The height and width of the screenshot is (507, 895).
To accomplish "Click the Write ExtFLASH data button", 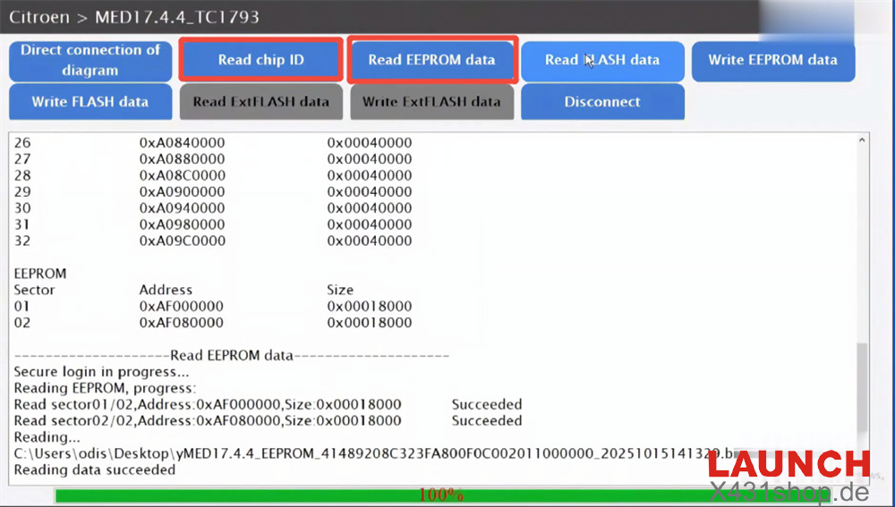I will point(432,102).
